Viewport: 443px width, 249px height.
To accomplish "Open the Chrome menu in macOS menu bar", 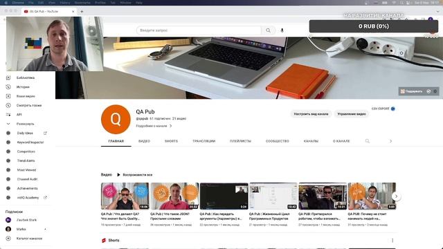I will [x=18, y=3].
